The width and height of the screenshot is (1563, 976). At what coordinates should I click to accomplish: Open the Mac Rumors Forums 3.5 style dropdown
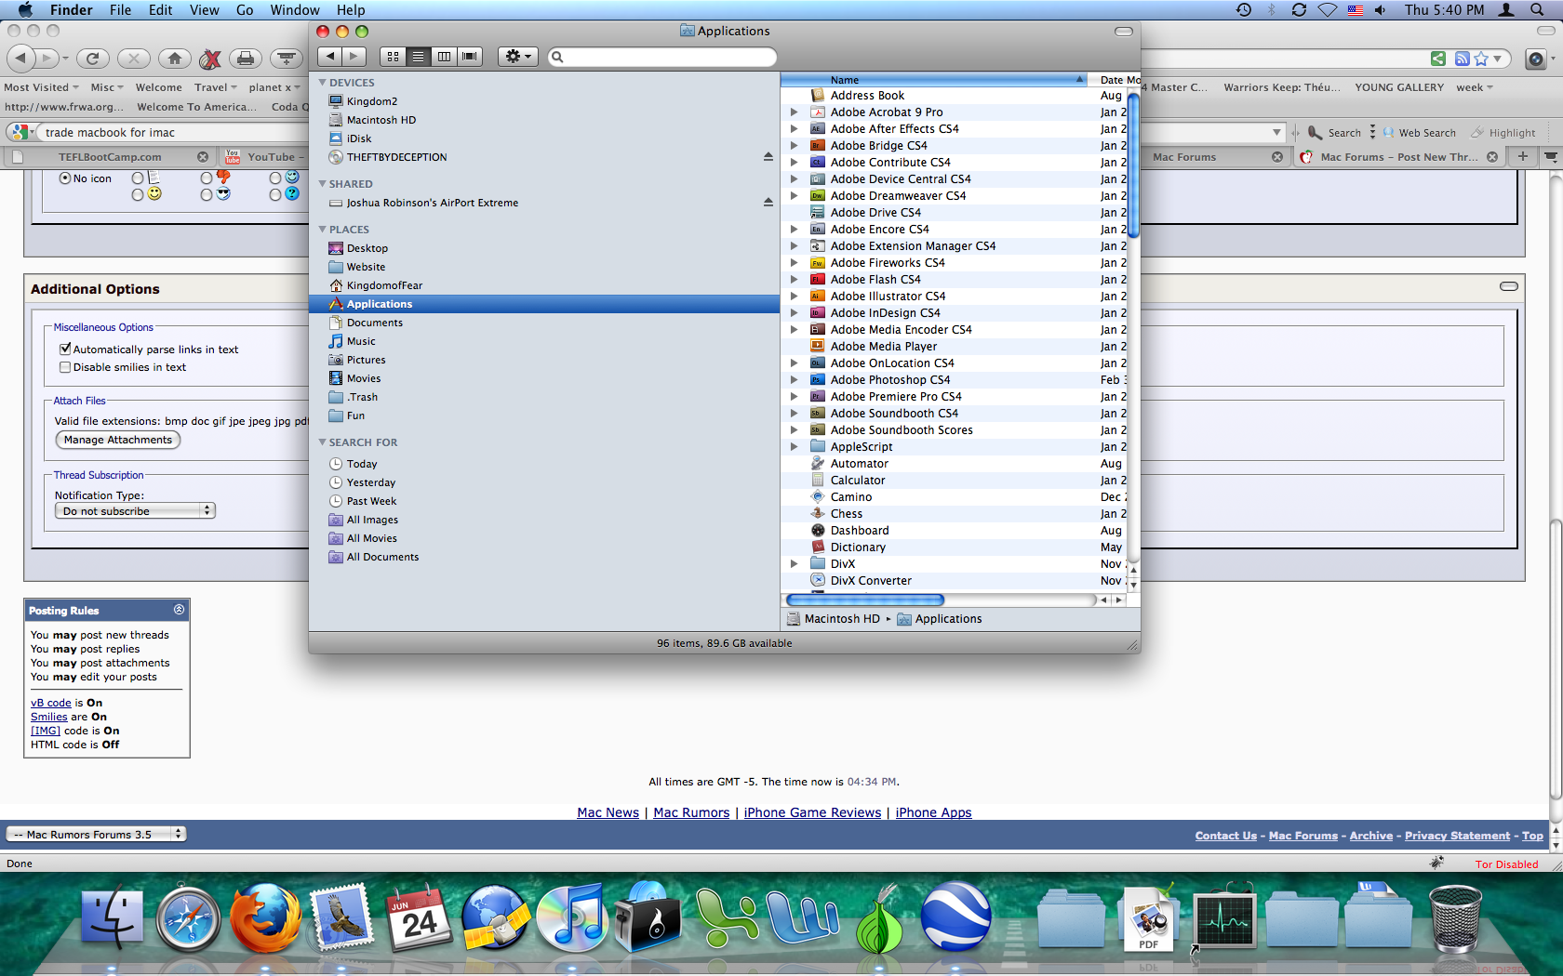pyautogui.click(x=96, y=835)
